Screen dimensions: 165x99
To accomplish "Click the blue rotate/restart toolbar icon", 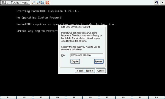I will pos(43,2).
